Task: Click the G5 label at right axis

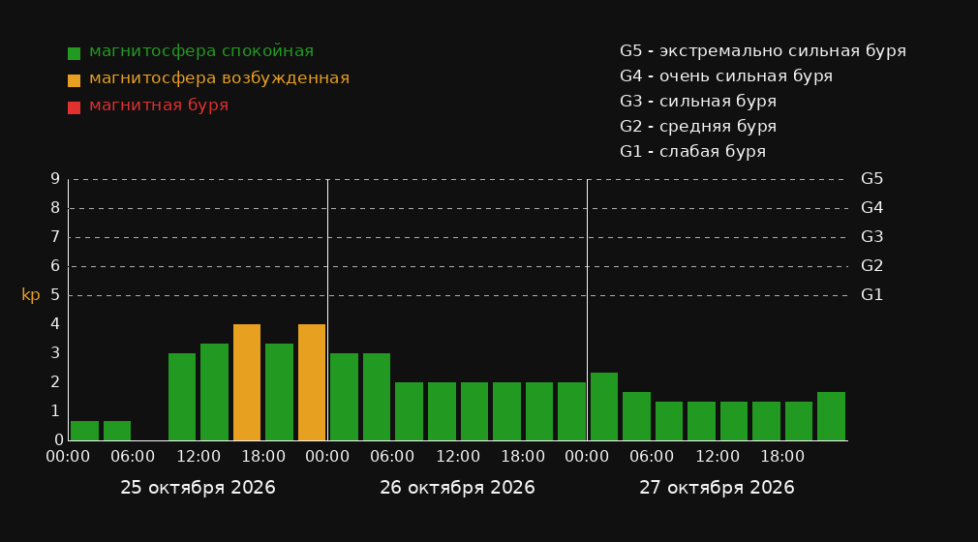Action: [x=871, y=179]
